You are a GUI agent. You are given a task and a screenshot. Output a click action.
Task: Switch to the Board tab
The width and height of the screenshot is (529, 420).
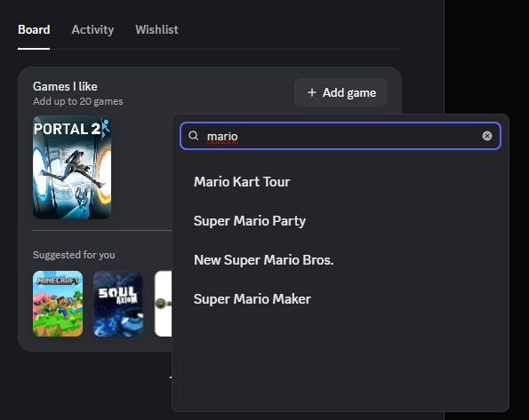[x=34, y=29]
